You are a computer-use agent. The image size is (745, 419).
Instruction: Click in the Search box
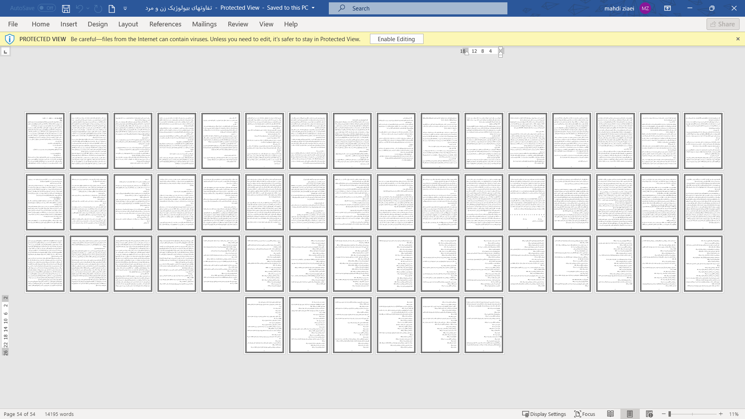(x=418, y=8)
